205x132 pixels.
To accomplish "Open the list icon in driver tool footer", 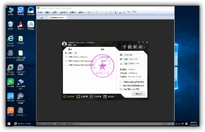I will [105, 97].
